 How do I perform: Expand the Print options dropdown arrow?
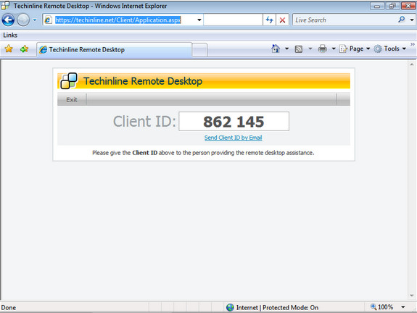pyautogui.click(x=334, y=49)
